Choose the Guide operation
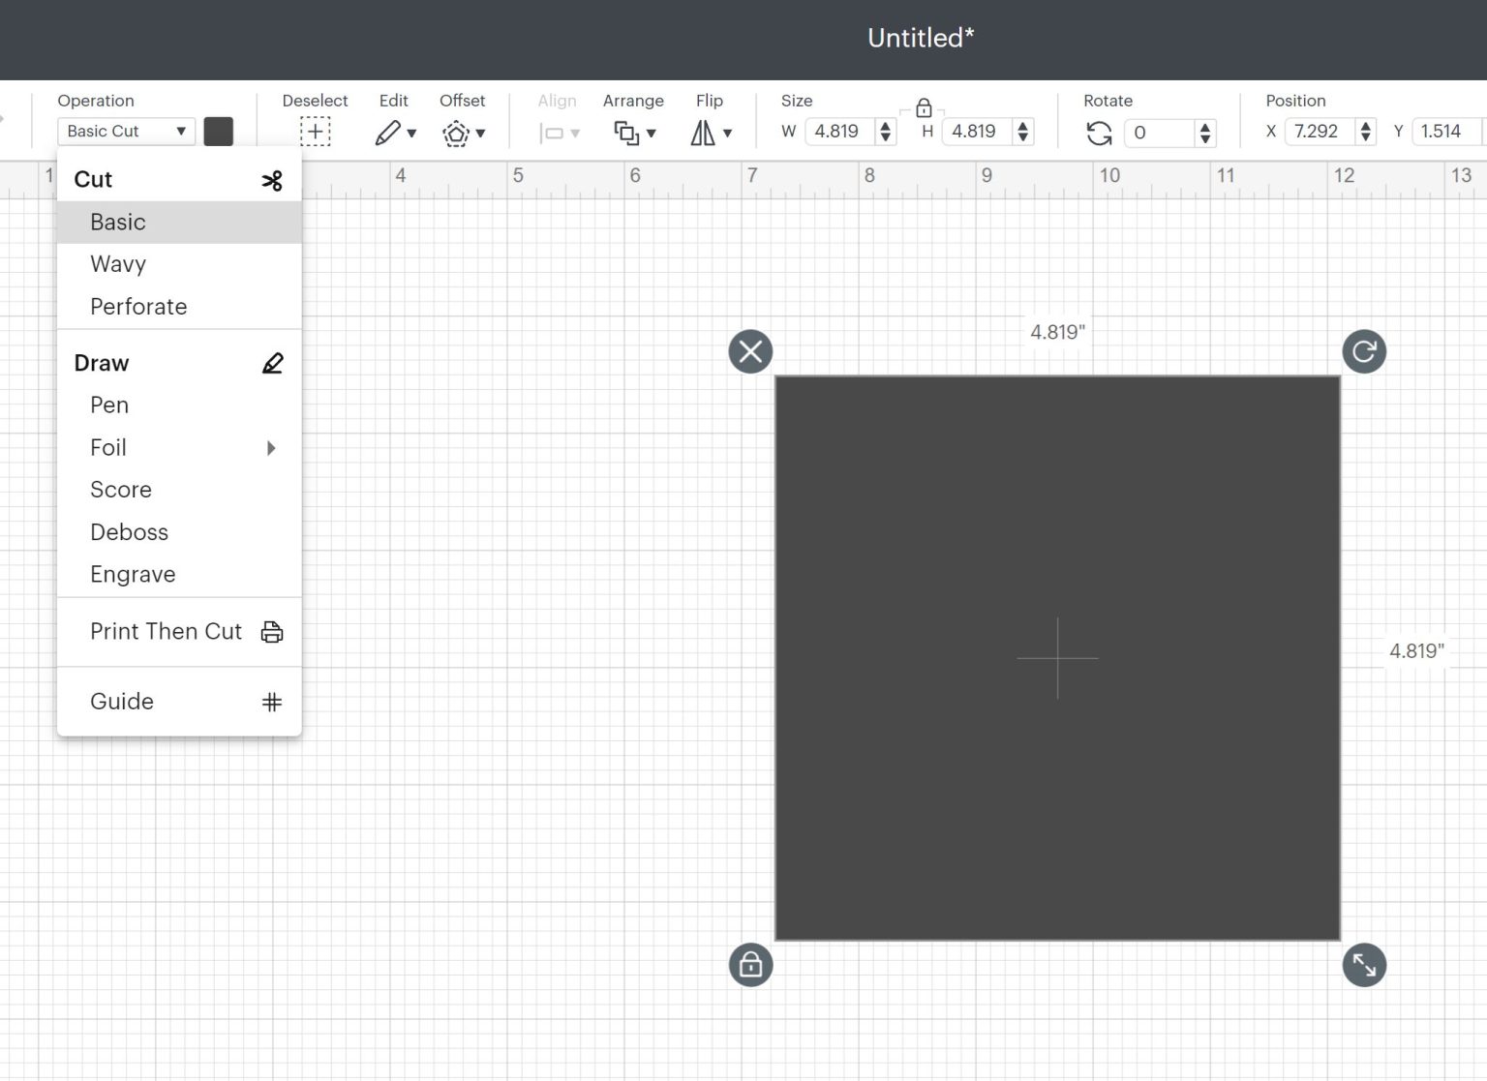This screenshot has height=1081, width=1487. [122, 702]
